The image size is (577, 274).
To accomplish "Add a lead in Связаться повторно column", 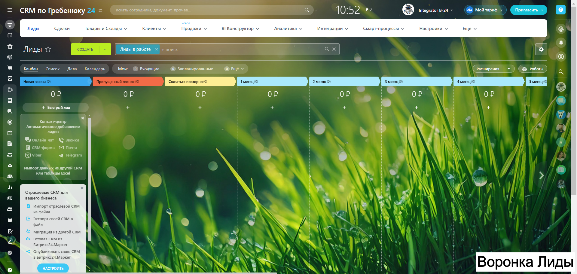I will click(x=200, y=108).
